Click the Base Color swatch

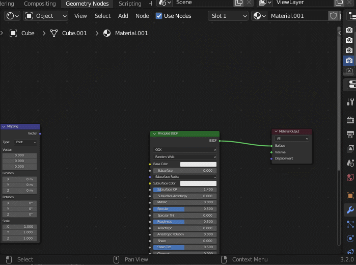[198, 164]
